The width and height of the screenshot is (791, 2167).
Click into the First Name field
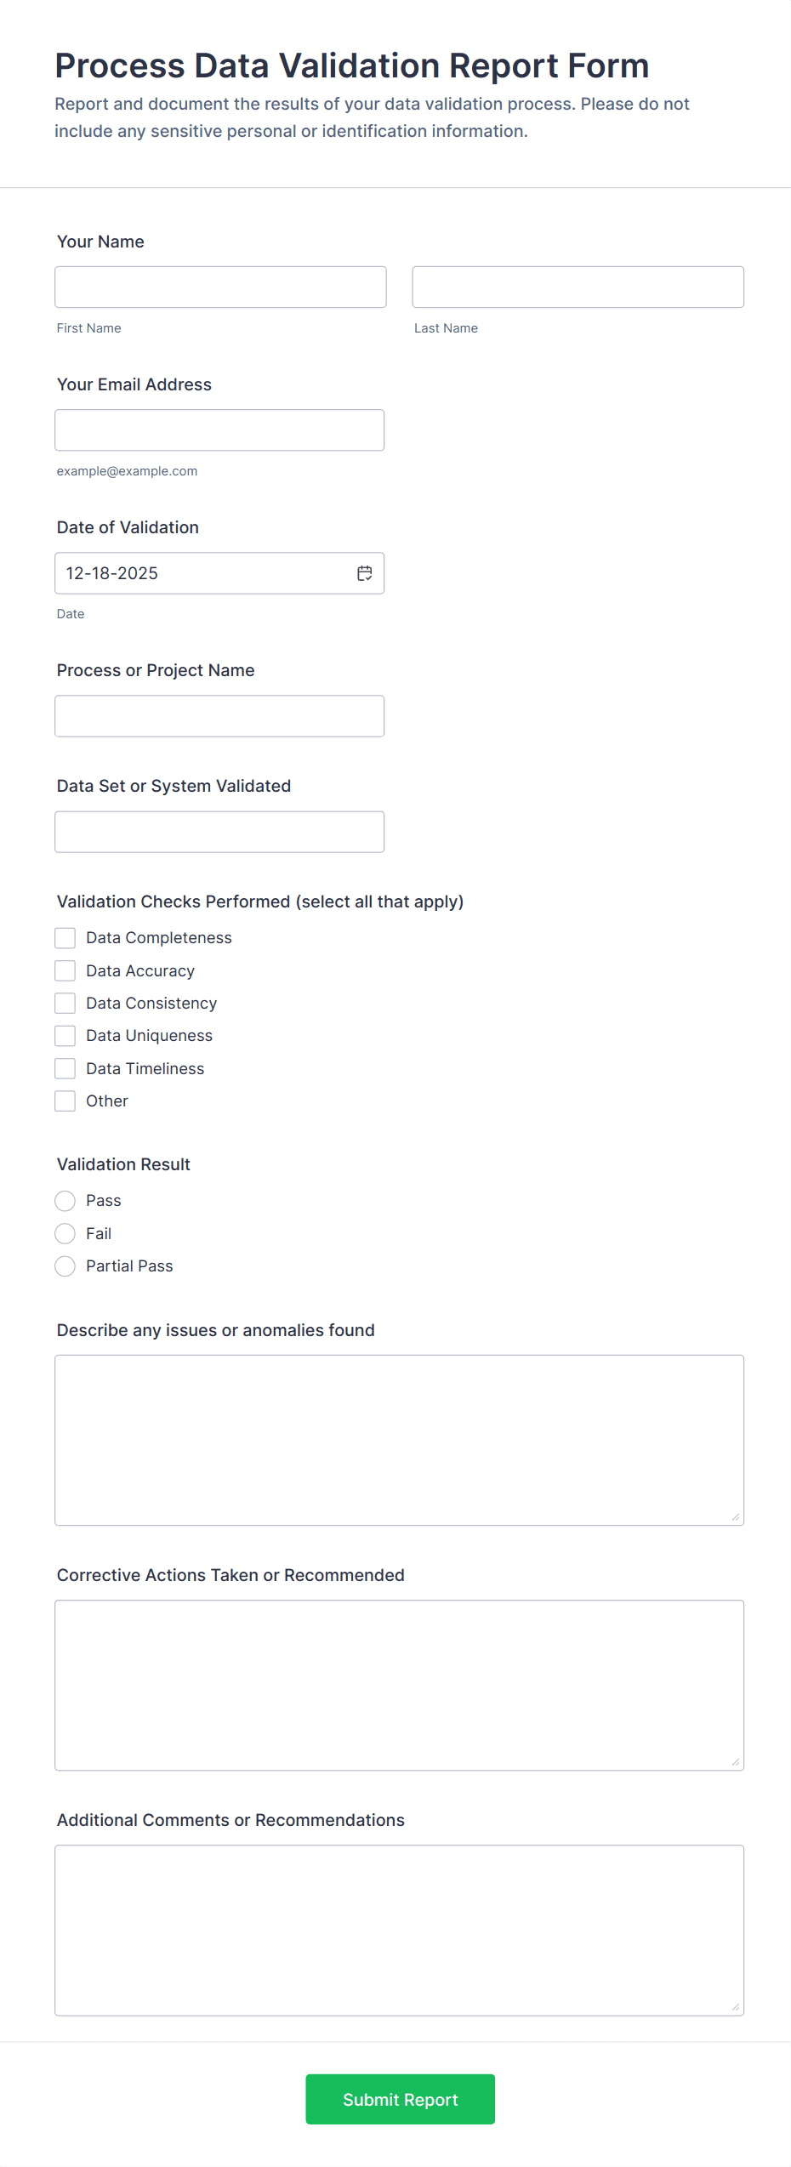[219, 287]
